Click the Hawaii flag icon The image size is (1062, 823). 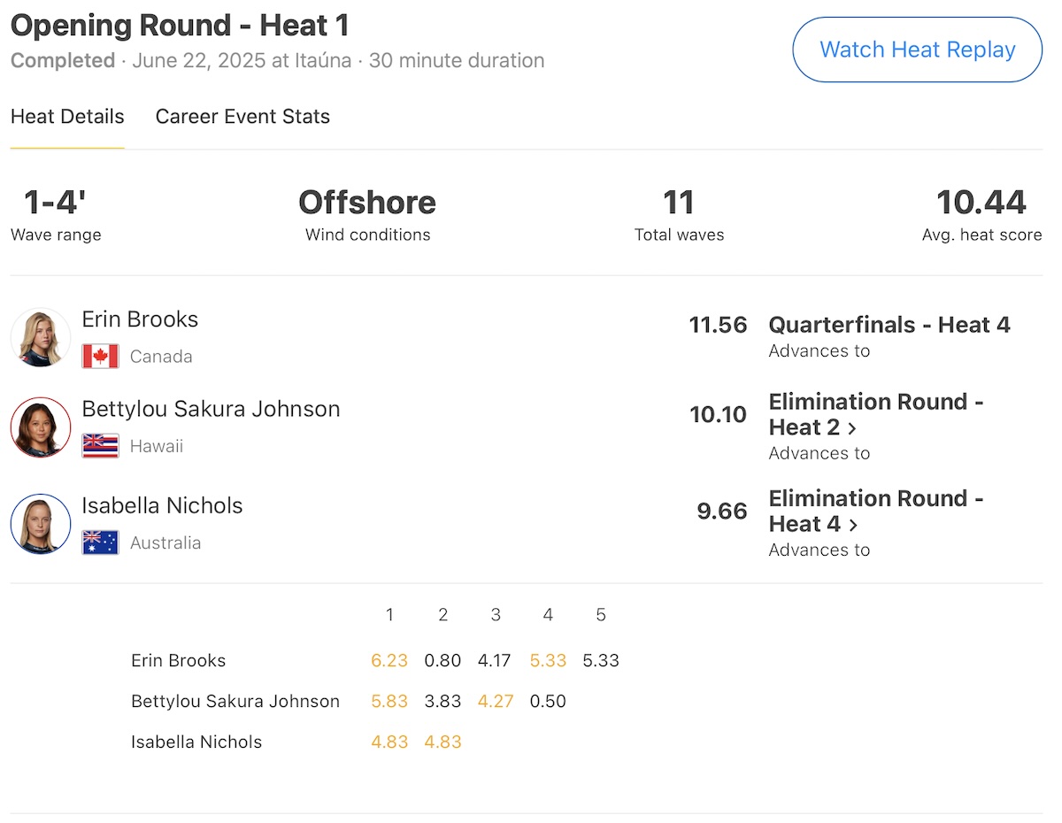pyautogui.click(x=100, y=446)
